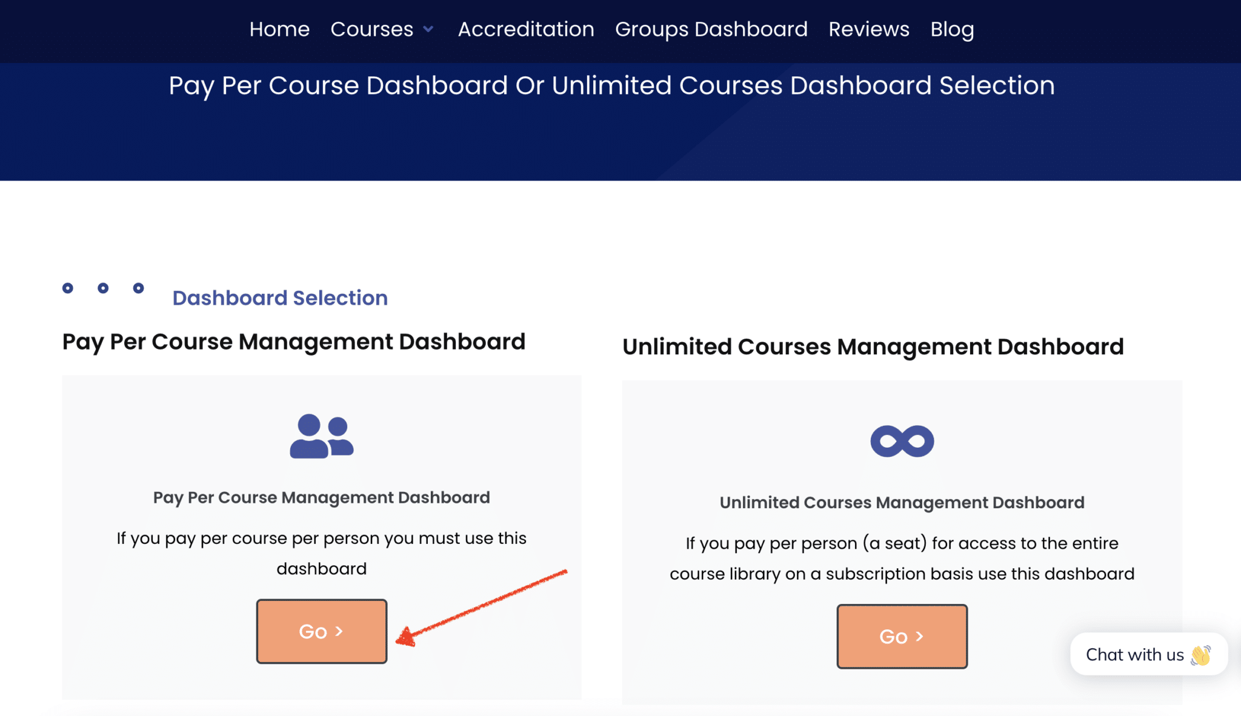Click the arrow chevron inside the right Go button
This screenshot has height=716, width=1241.
coord(920,636)
